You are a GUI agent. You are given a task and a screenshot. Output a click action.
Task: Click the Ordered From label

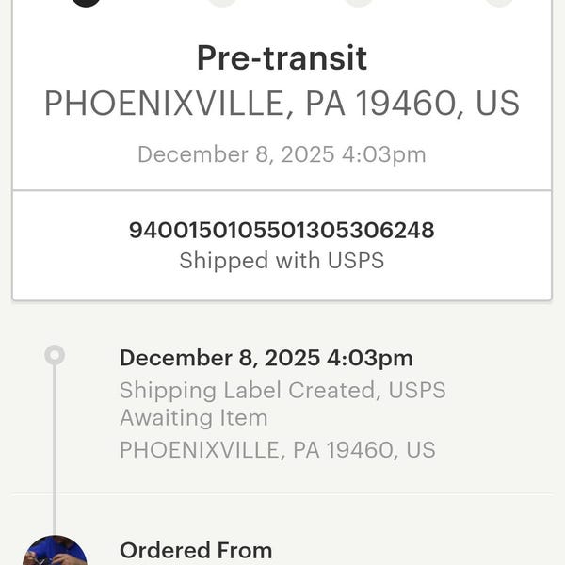pos(196,551)
